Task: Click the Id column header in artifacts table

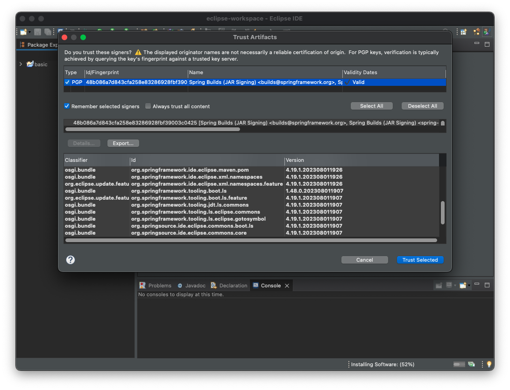Action: point(207,160)
